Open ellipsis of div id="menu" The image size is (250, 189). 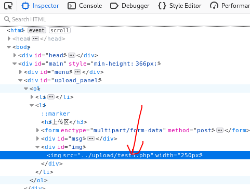coord(77,72)
